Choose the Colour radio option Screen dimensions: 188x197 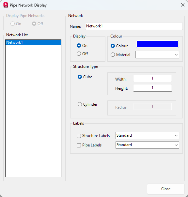113,46
